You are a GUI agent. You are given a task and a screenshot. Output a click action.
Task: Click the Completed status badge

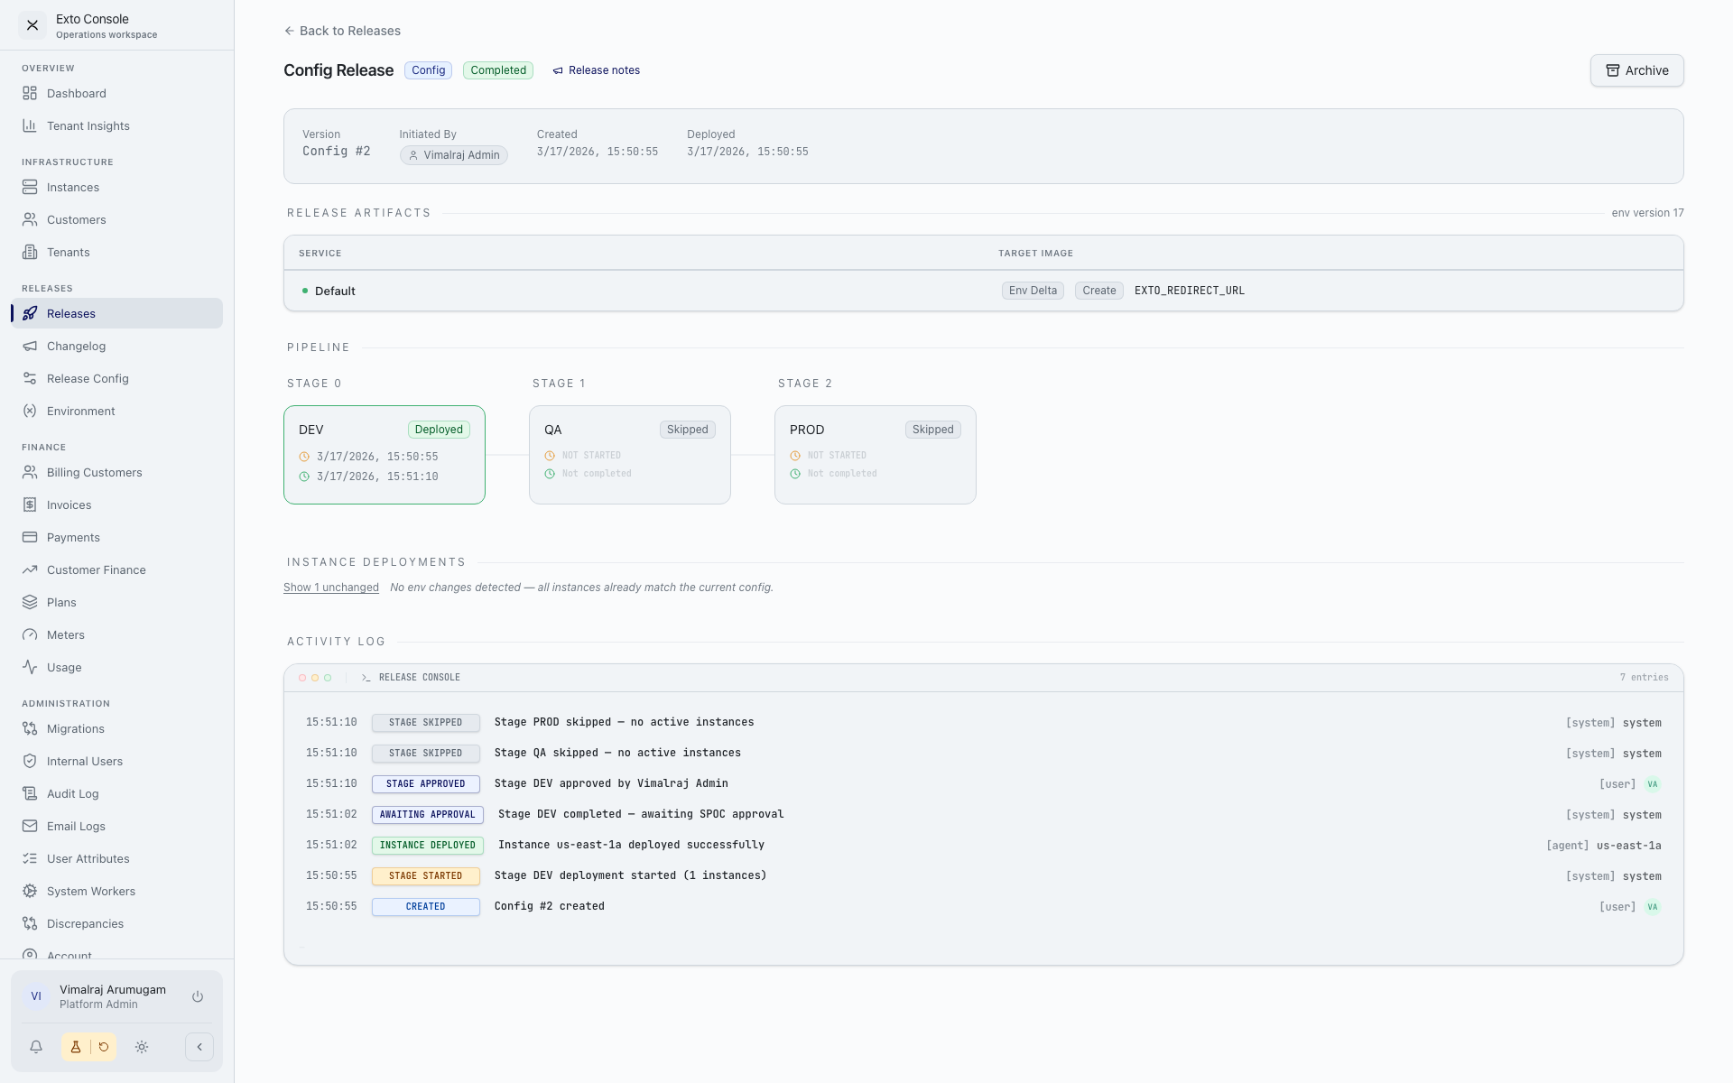(x=498, y=70)
